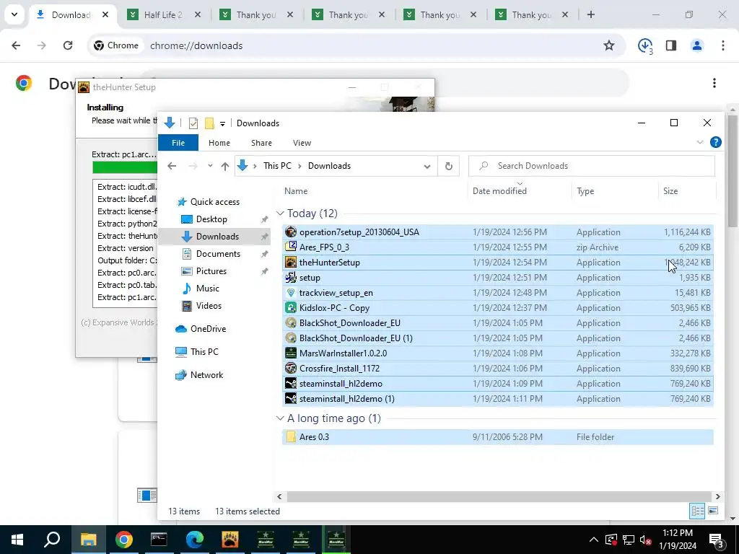Image resolution: width=739 pixels, height=554 pixels.
Task: Switch to the Half Life 2 Chrome tab
Action: pos(163,14)
